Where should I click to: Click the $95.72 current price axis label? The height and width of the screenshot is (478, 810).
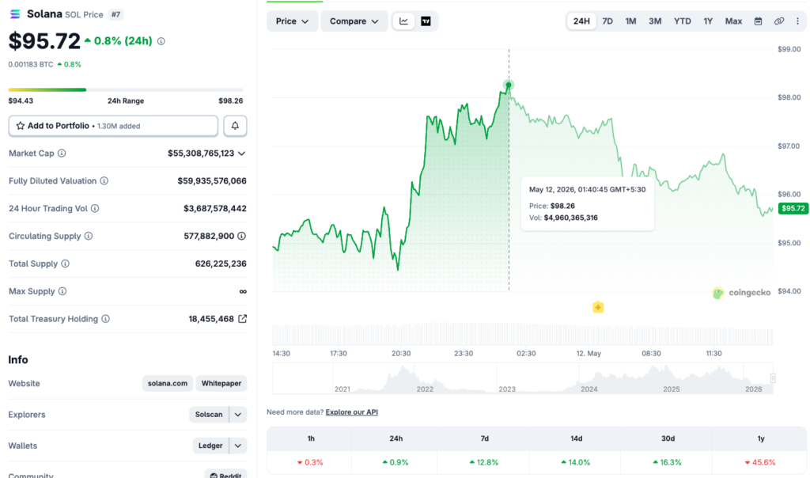[x=793, y=208]
